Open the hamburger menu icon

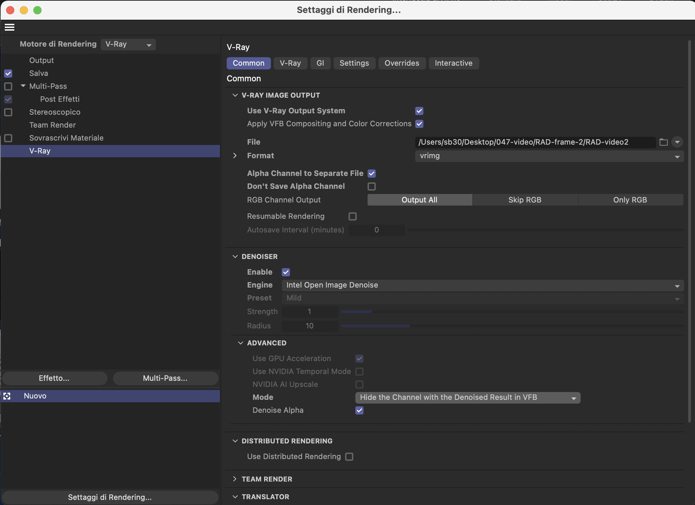(x=10, y=27)
